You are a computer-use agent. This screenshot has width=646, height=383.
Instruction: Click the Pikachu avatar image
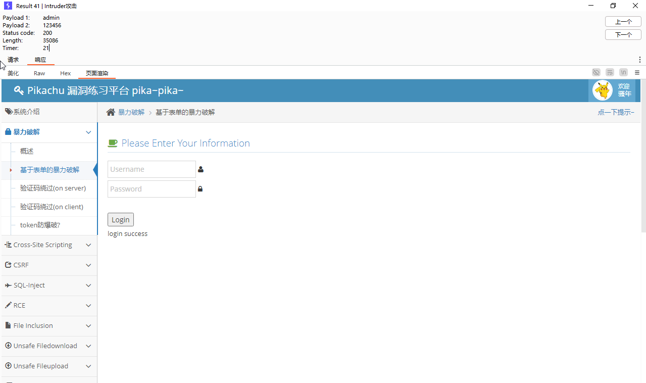603,90
